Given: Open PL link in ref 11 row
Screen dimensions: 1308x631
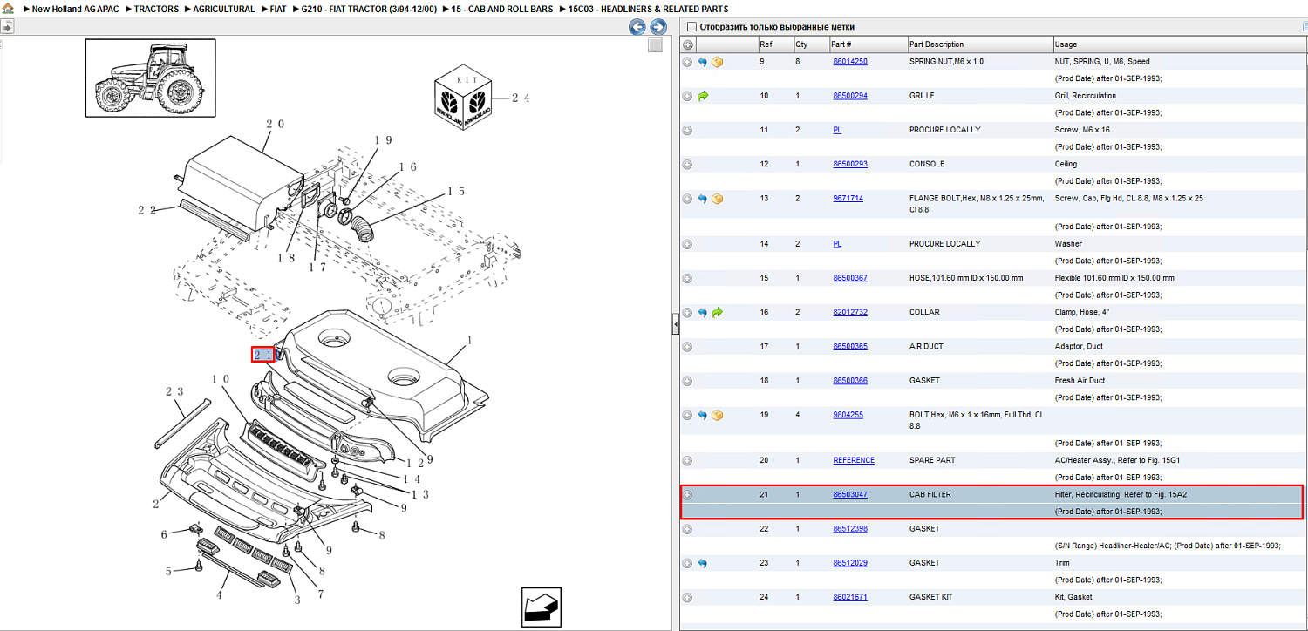Looking at the screenshot, I should tap(837, 130).
